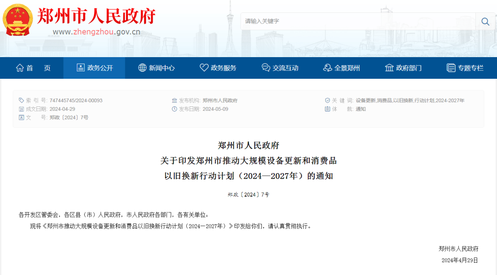The image size is (497, 275).
Task: Focus the 请输入关键字 search field
Action: (x=358, y=21)
